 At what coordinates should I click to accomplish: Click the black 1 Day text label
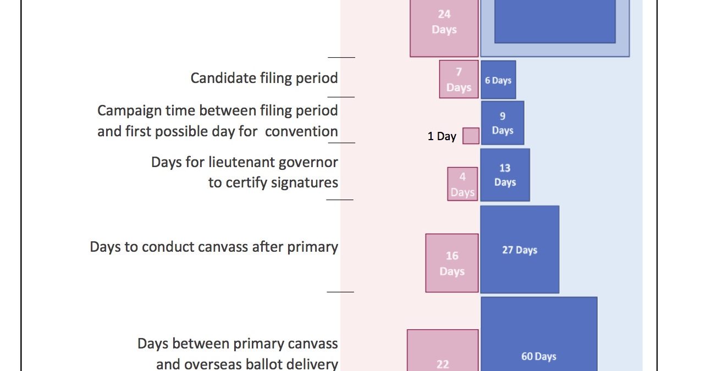coord(441,136)
